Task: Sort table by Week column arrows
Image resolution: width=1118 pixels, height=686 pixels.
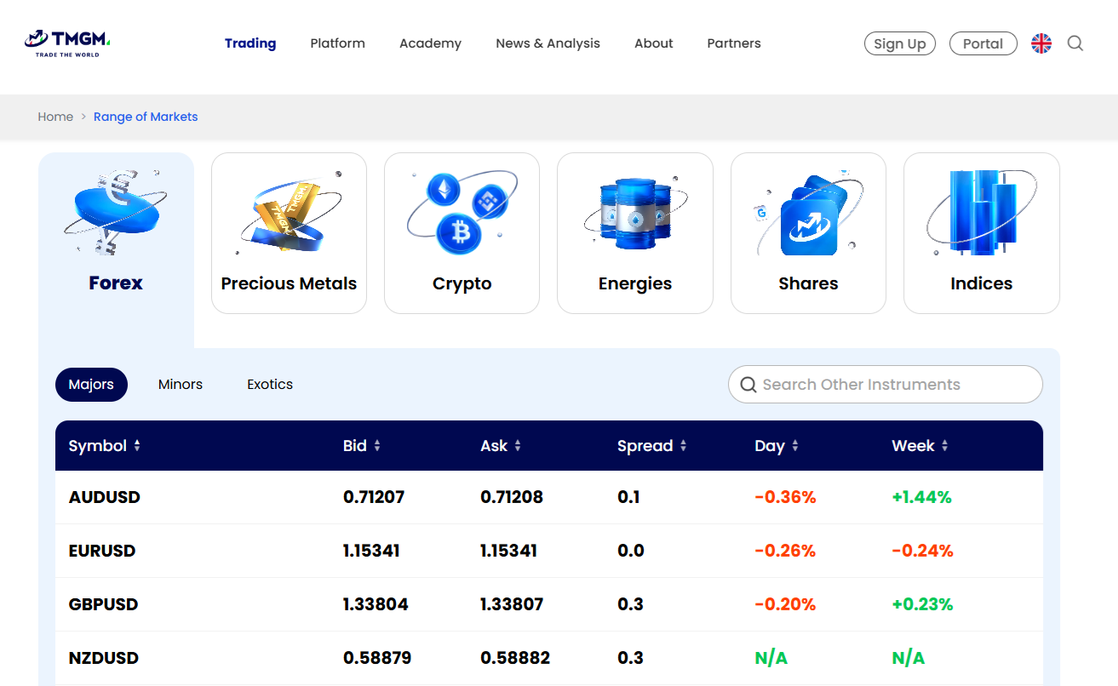Action: (x=945, y=446)
